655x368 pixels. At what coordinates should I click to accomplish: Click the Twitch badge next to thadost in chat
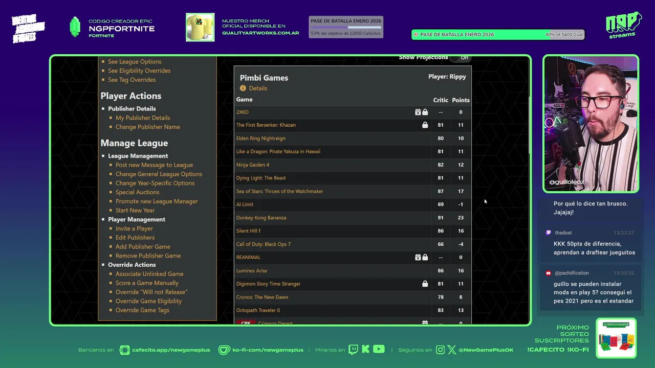549,233
